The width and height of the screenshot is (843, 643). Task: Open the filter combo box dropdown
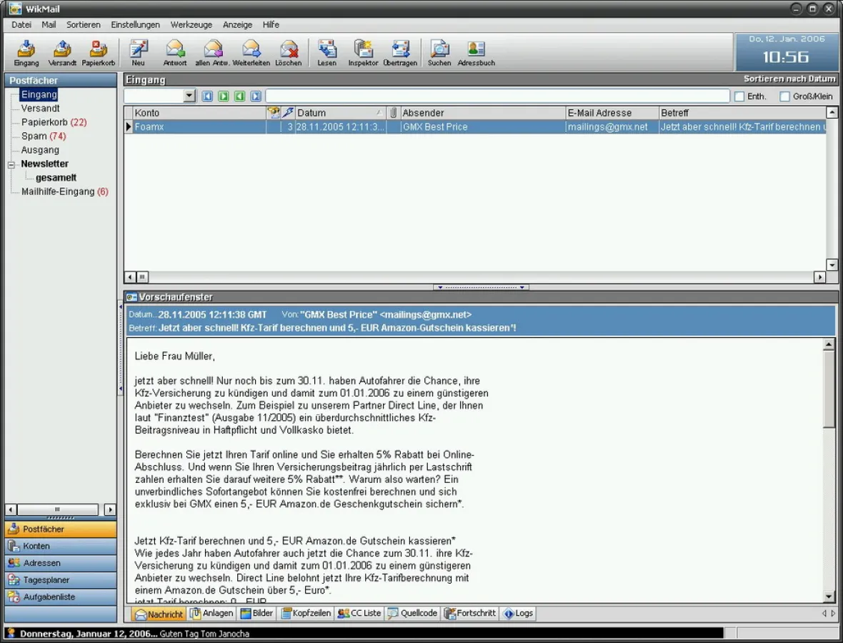coord(189,96)
